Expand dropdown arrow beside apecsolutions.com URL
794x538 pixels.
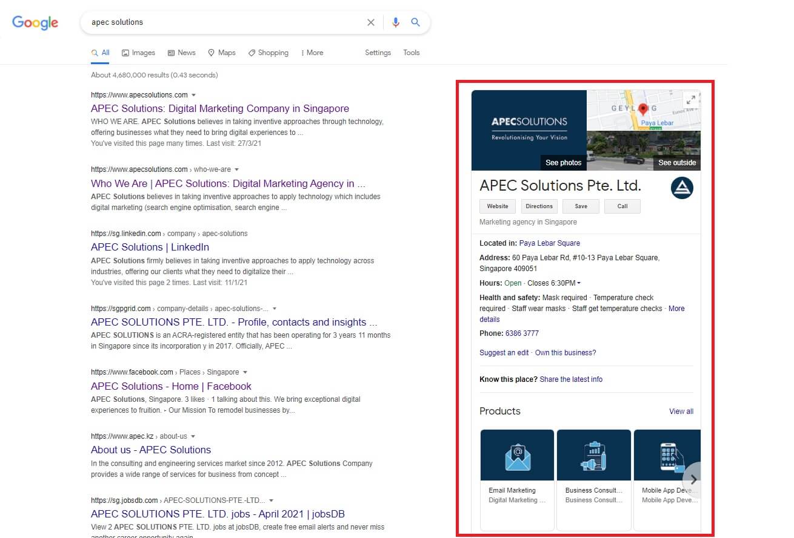[193, 95]
